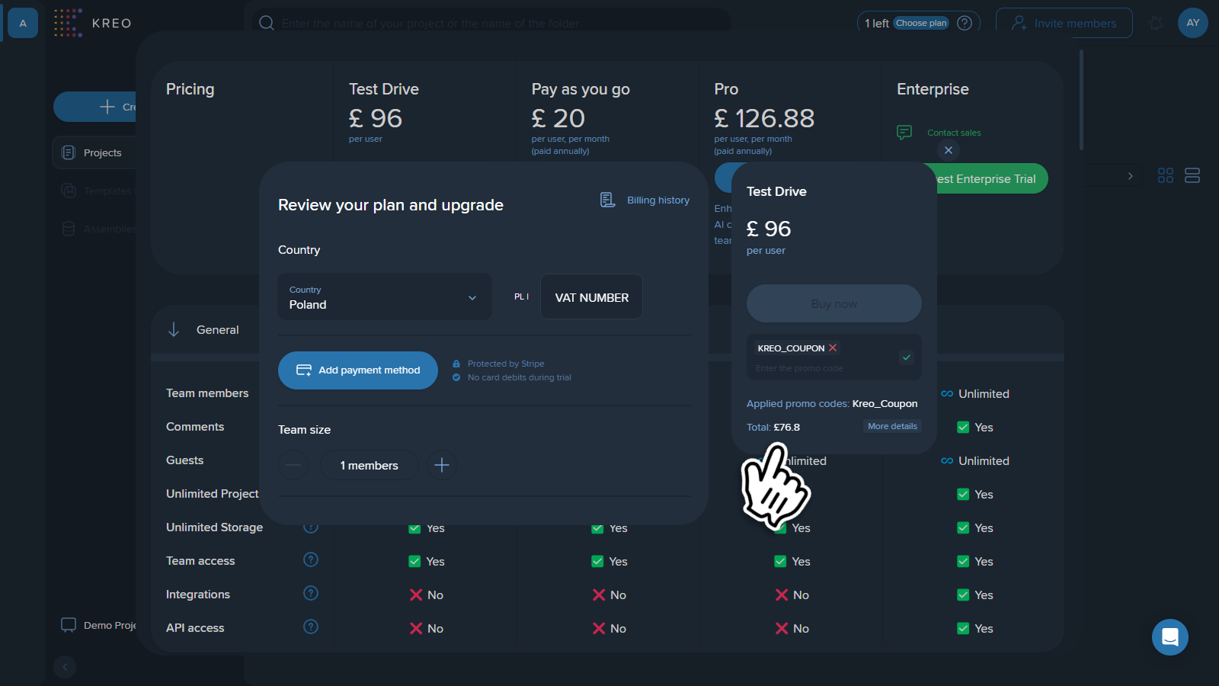Click the billing history receipt icon

[x=607, y=200]
